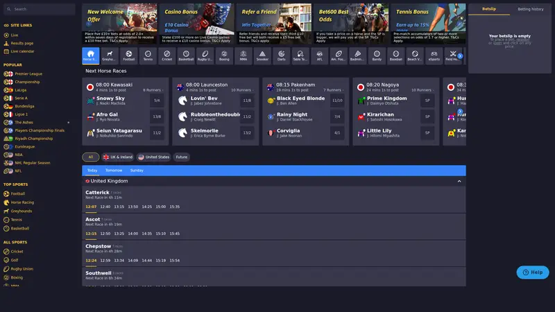
Task: Pick Lovin' Bev odds 11/8
Action: click(x=247, y=101)
